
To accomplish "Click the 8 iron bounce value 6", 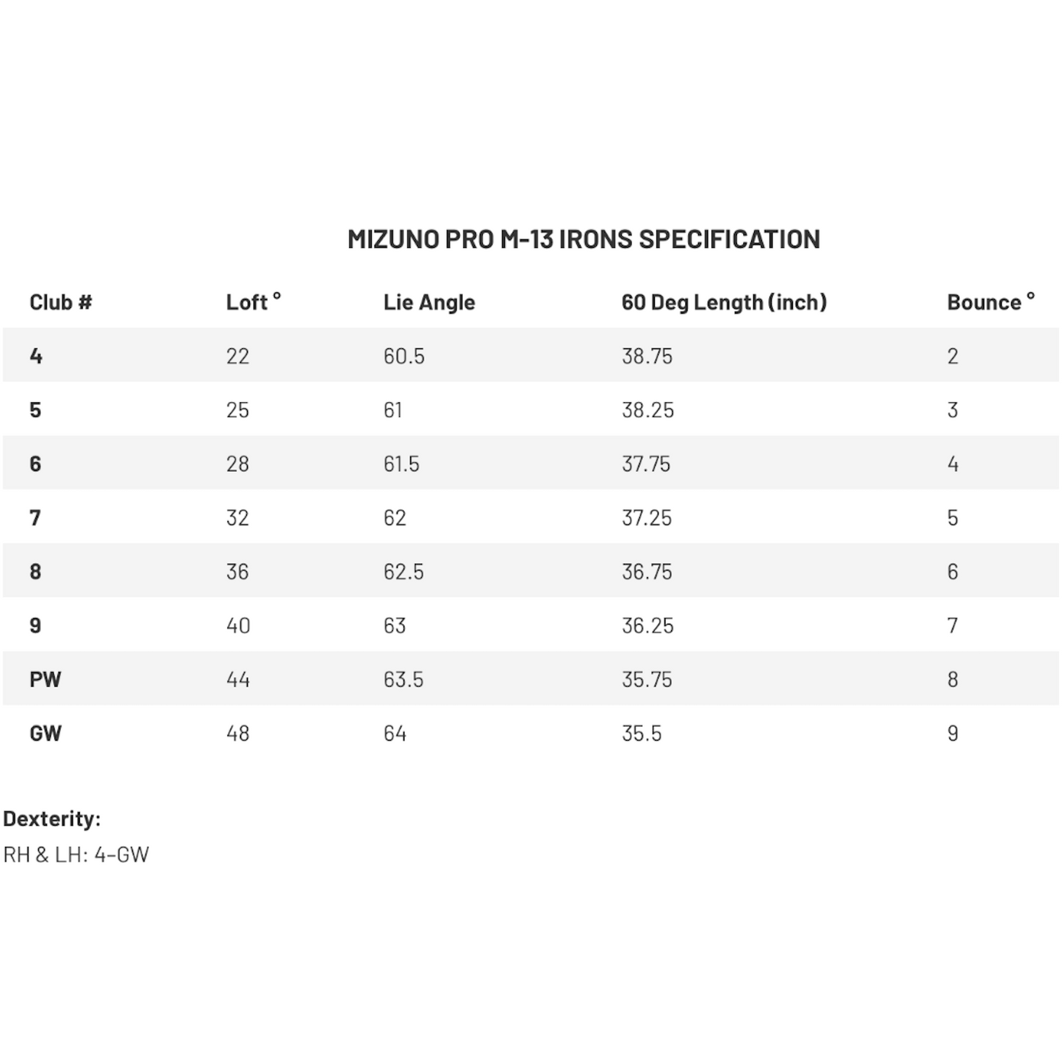I will click(952, 572).
